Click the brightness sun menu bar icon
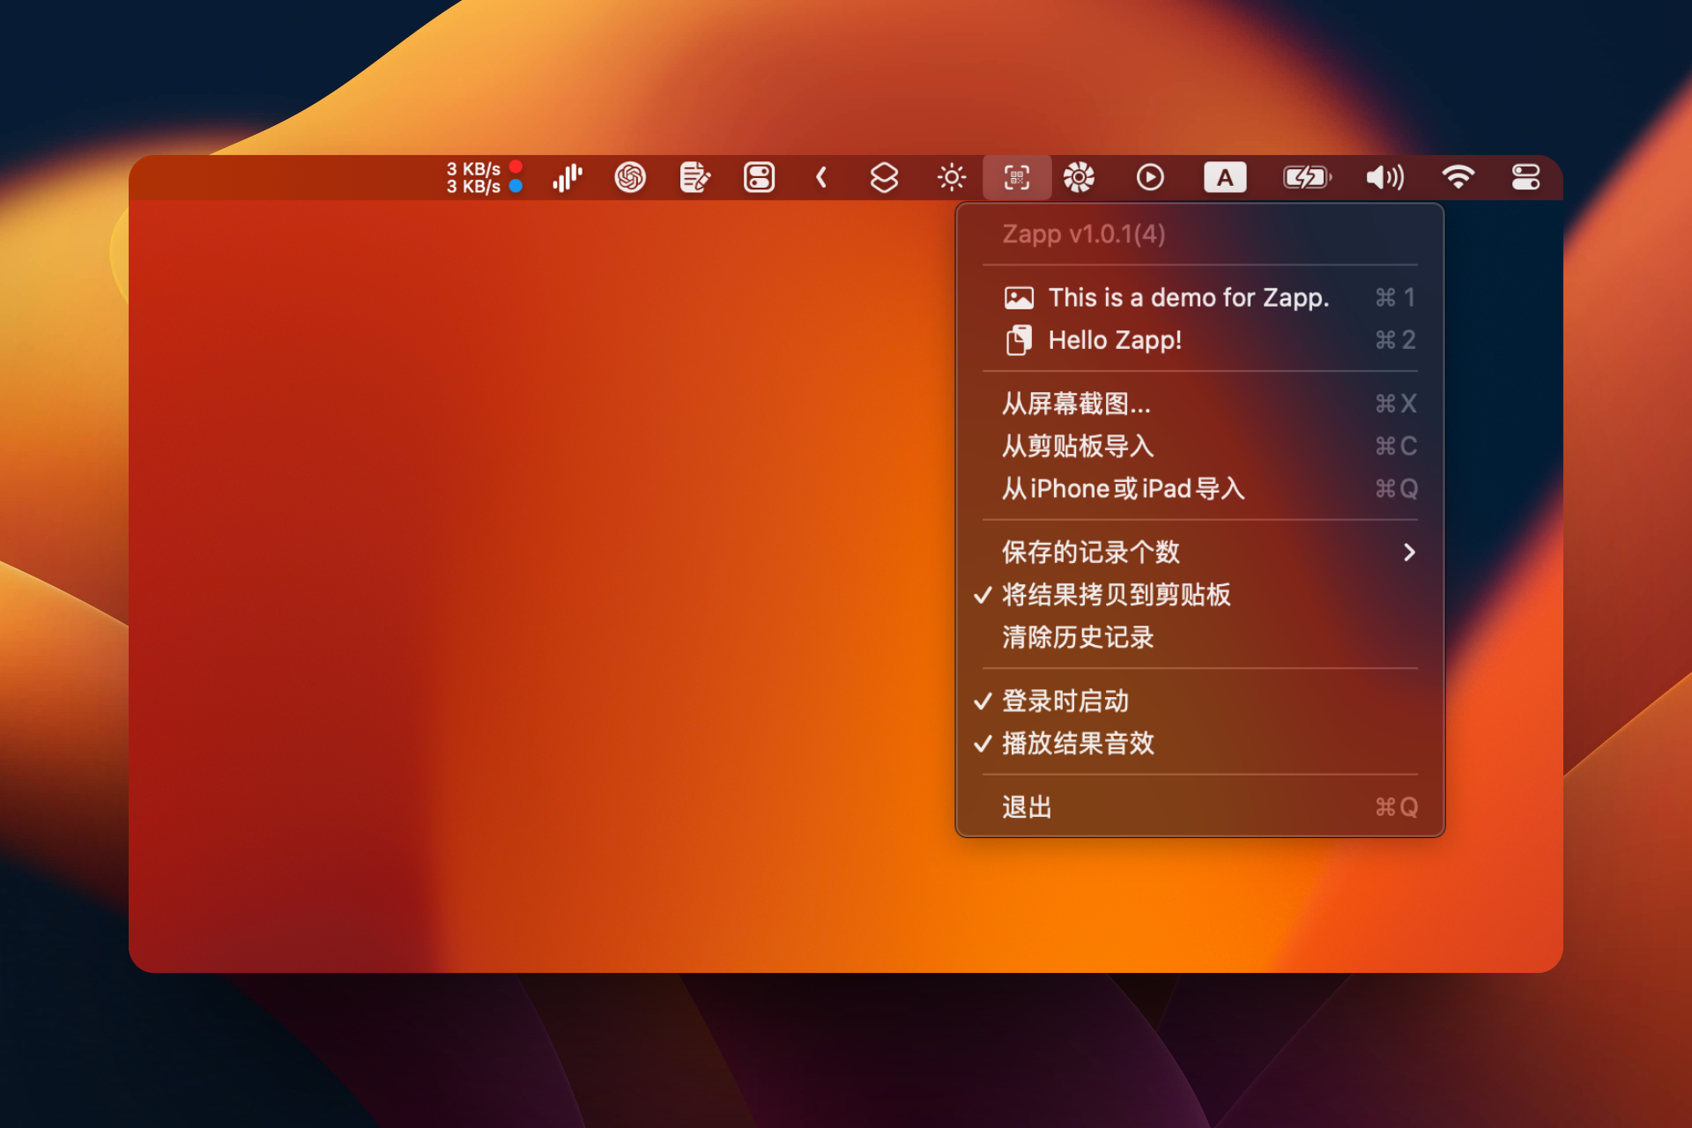1692x1128 pixels. 951,178
